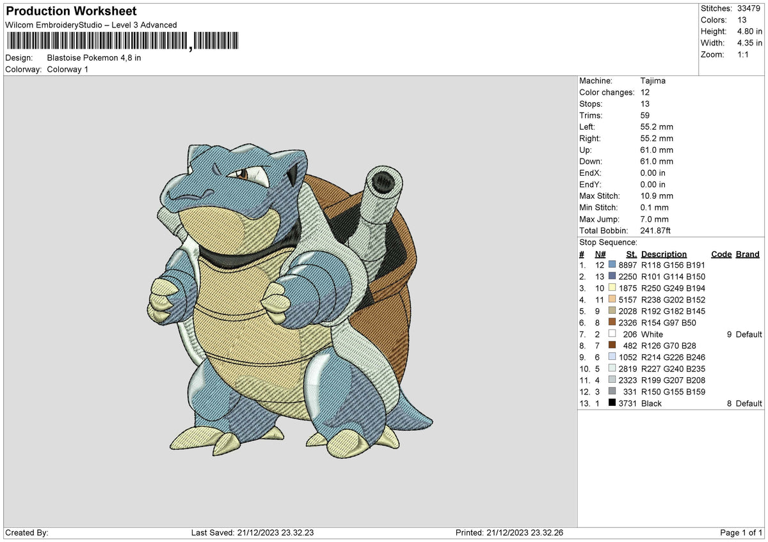Click 'Wilcom EmbroideryStudio – Level 3 Advanced' text
Viewport: 768px width, 542px height.
[91, 25]
